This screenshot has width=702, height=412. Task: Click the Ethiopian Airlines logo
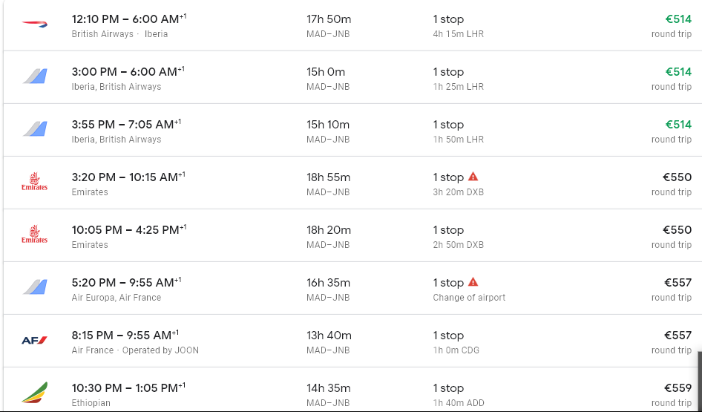coord(34,393)
